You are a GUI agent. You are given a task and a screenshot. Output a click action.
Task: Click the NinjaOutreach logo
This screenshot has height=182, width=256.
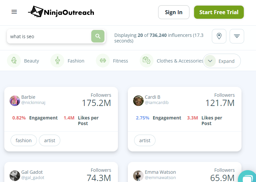tap(61, 12)
